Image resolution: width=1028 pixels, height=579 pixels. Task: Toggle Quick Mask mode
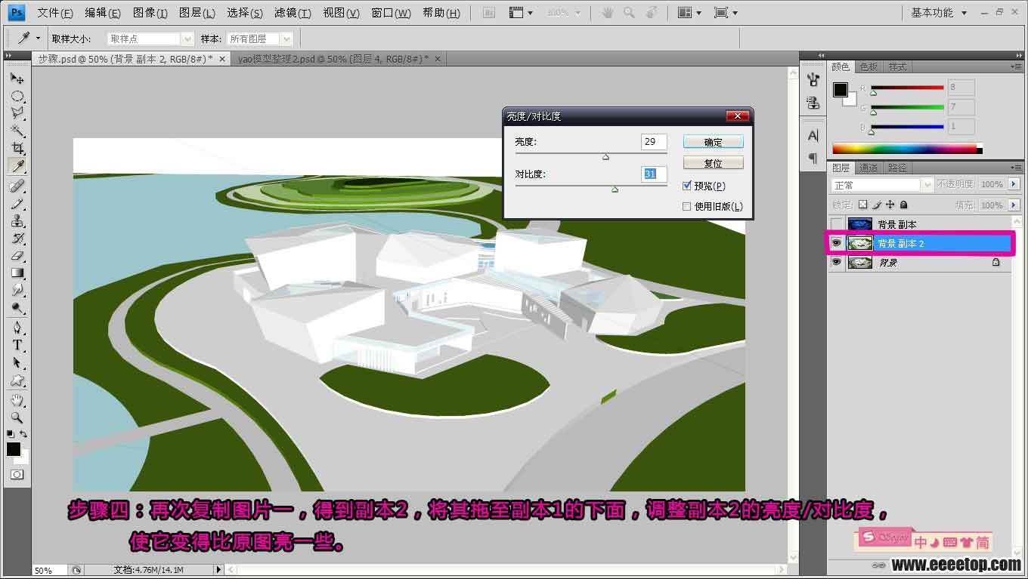(17, 475)
